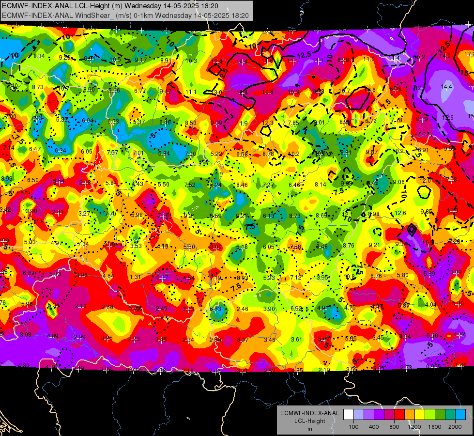
Task: Click the grid value 11.9
Action: [242, 123]
